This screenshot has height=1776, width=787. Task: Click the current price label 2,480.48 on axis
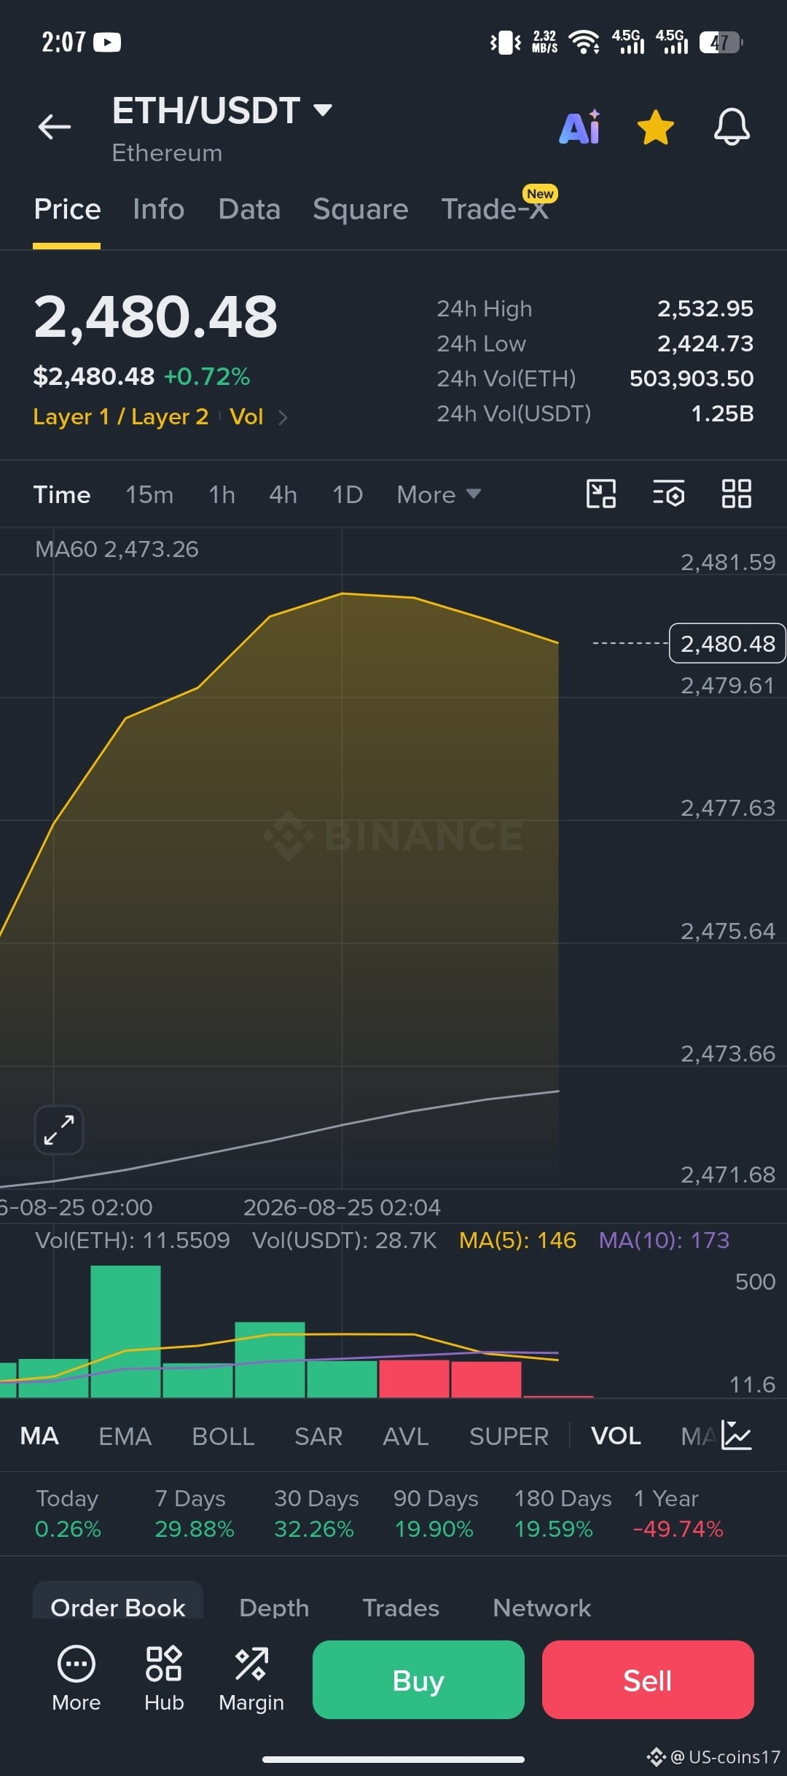pyautogui.click(x=727, y=643)
